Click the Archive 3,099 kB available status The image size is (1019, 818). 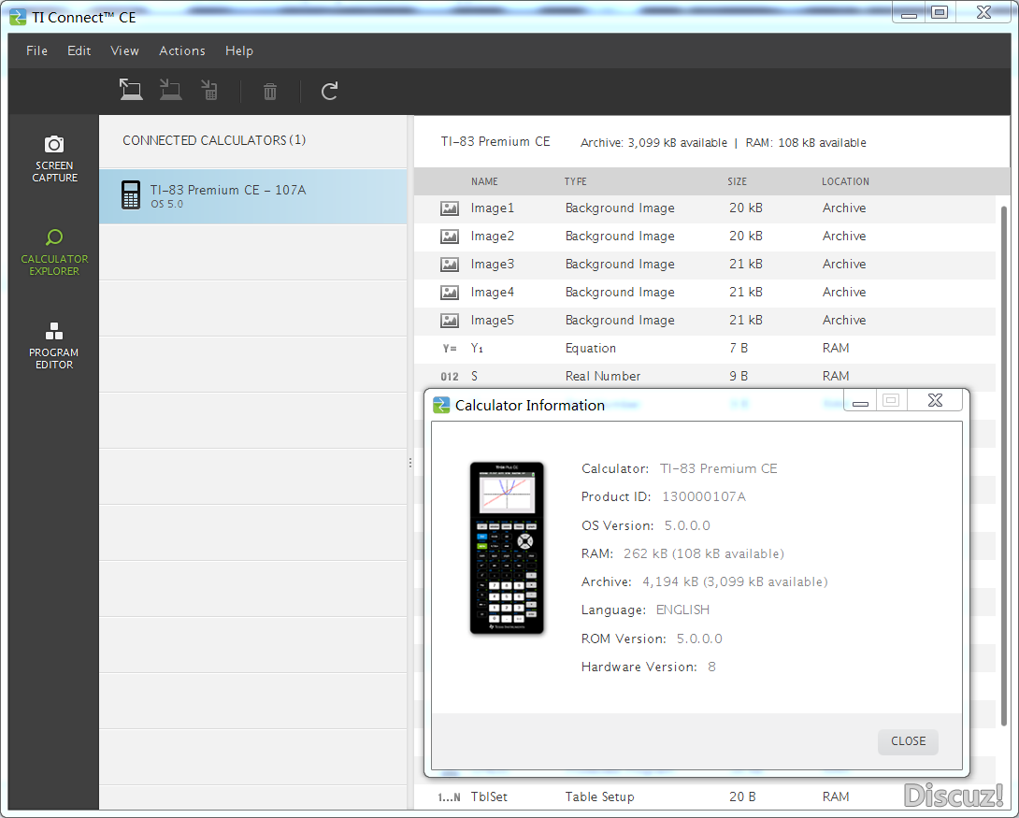pos(653,143)
